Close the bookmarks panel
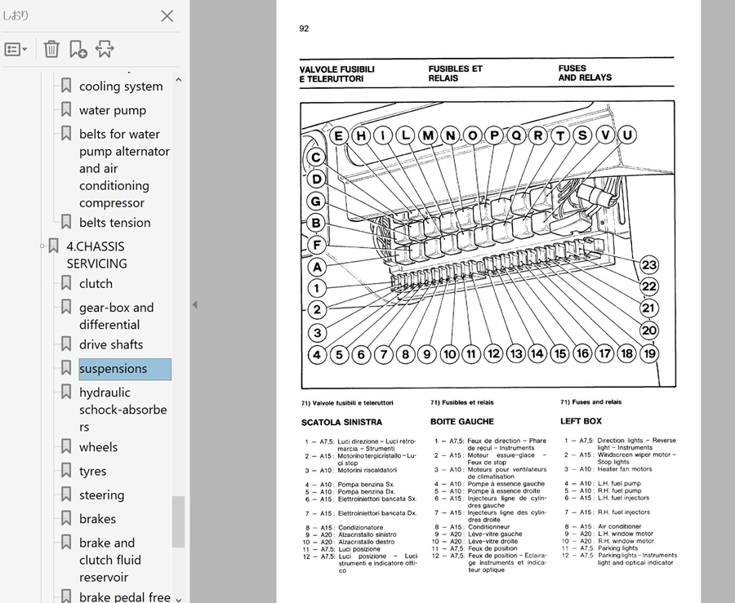The width and height of the screenshot is (735, 603). point(167,16)
